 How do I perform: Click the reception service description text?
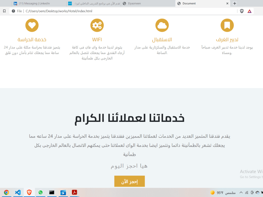tap(162, 50)
